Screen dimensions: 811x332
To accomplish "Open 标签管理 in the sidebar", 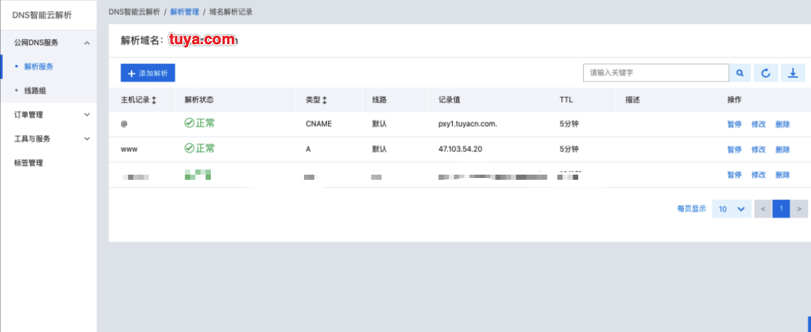I will pyautogui.click(x=29, y=163).
